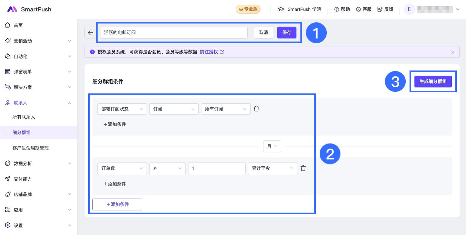Open the 累计至今 time range dropdown

point(272,168)
